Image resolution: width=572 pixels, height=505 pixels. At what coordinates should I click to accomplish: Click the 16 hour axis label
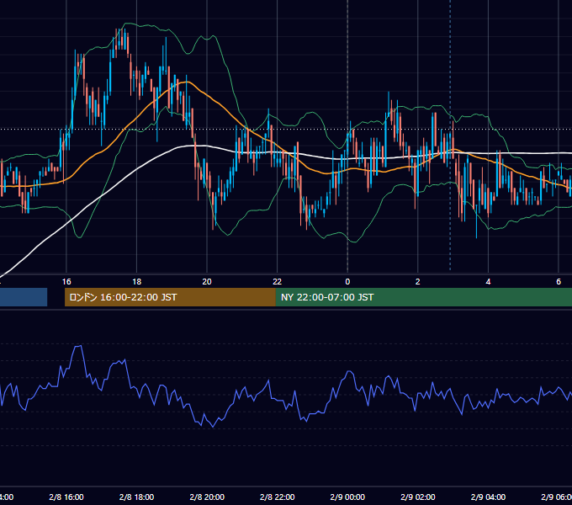tap(66, 282)
